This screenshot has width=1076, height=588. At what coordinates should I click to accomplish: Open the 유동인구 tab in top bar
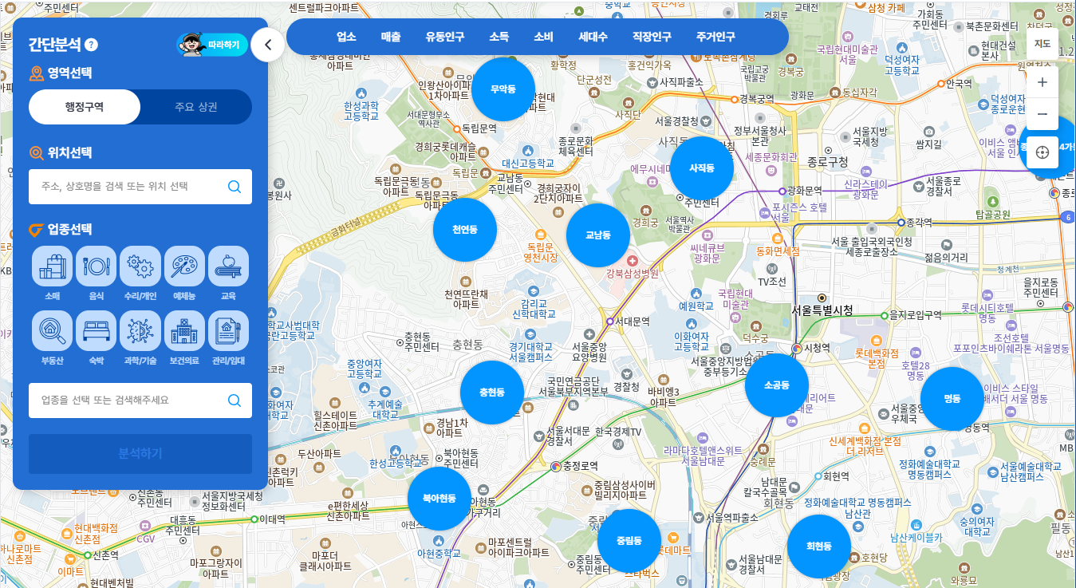445,37
